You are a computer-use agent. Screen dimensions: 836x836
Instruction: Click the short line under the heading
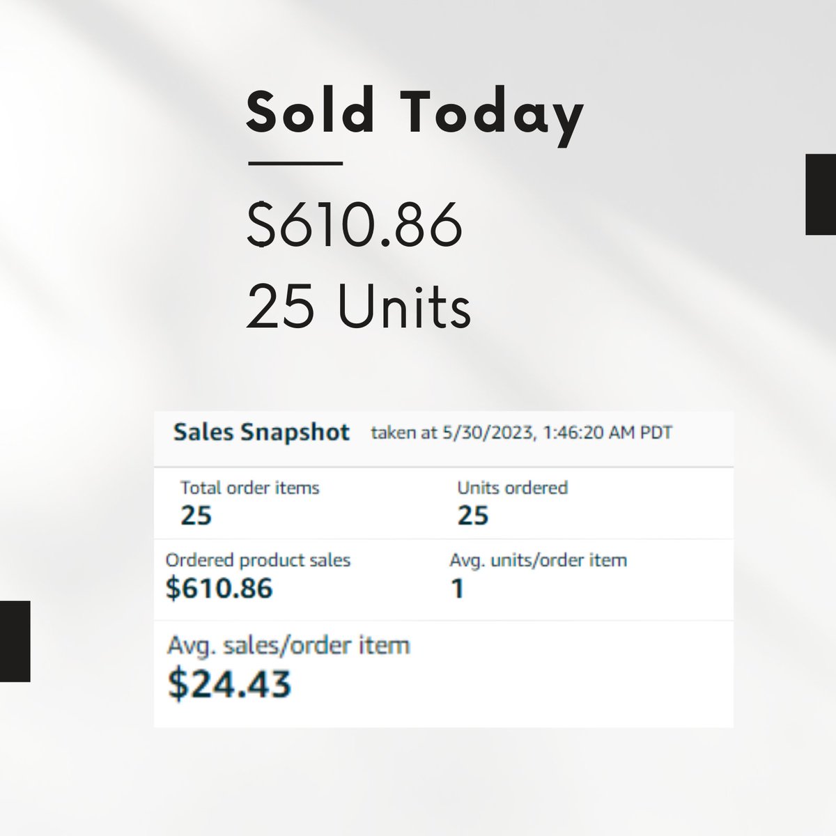(x=295, y=164)
